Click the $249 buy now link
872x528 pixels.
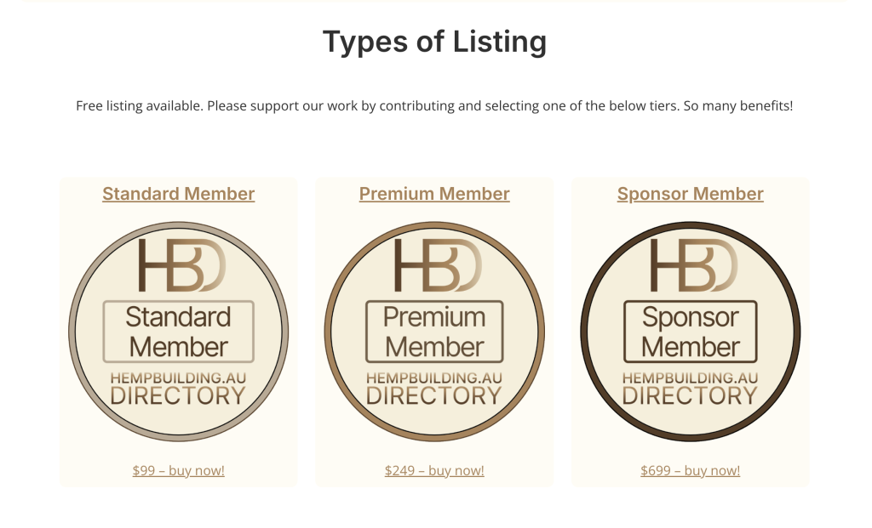tap(434, 470)
